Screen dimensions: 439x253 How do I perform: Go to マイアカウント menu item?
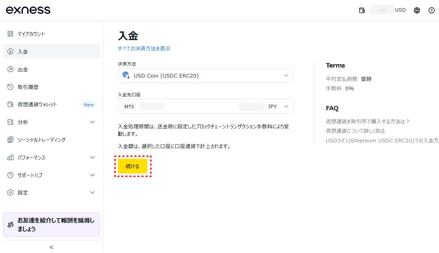[51, 34]
